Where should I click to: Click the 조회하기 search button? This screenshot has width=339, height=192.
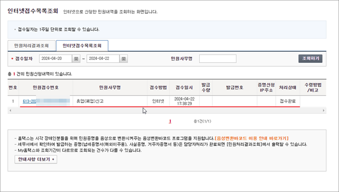[311, 59]
